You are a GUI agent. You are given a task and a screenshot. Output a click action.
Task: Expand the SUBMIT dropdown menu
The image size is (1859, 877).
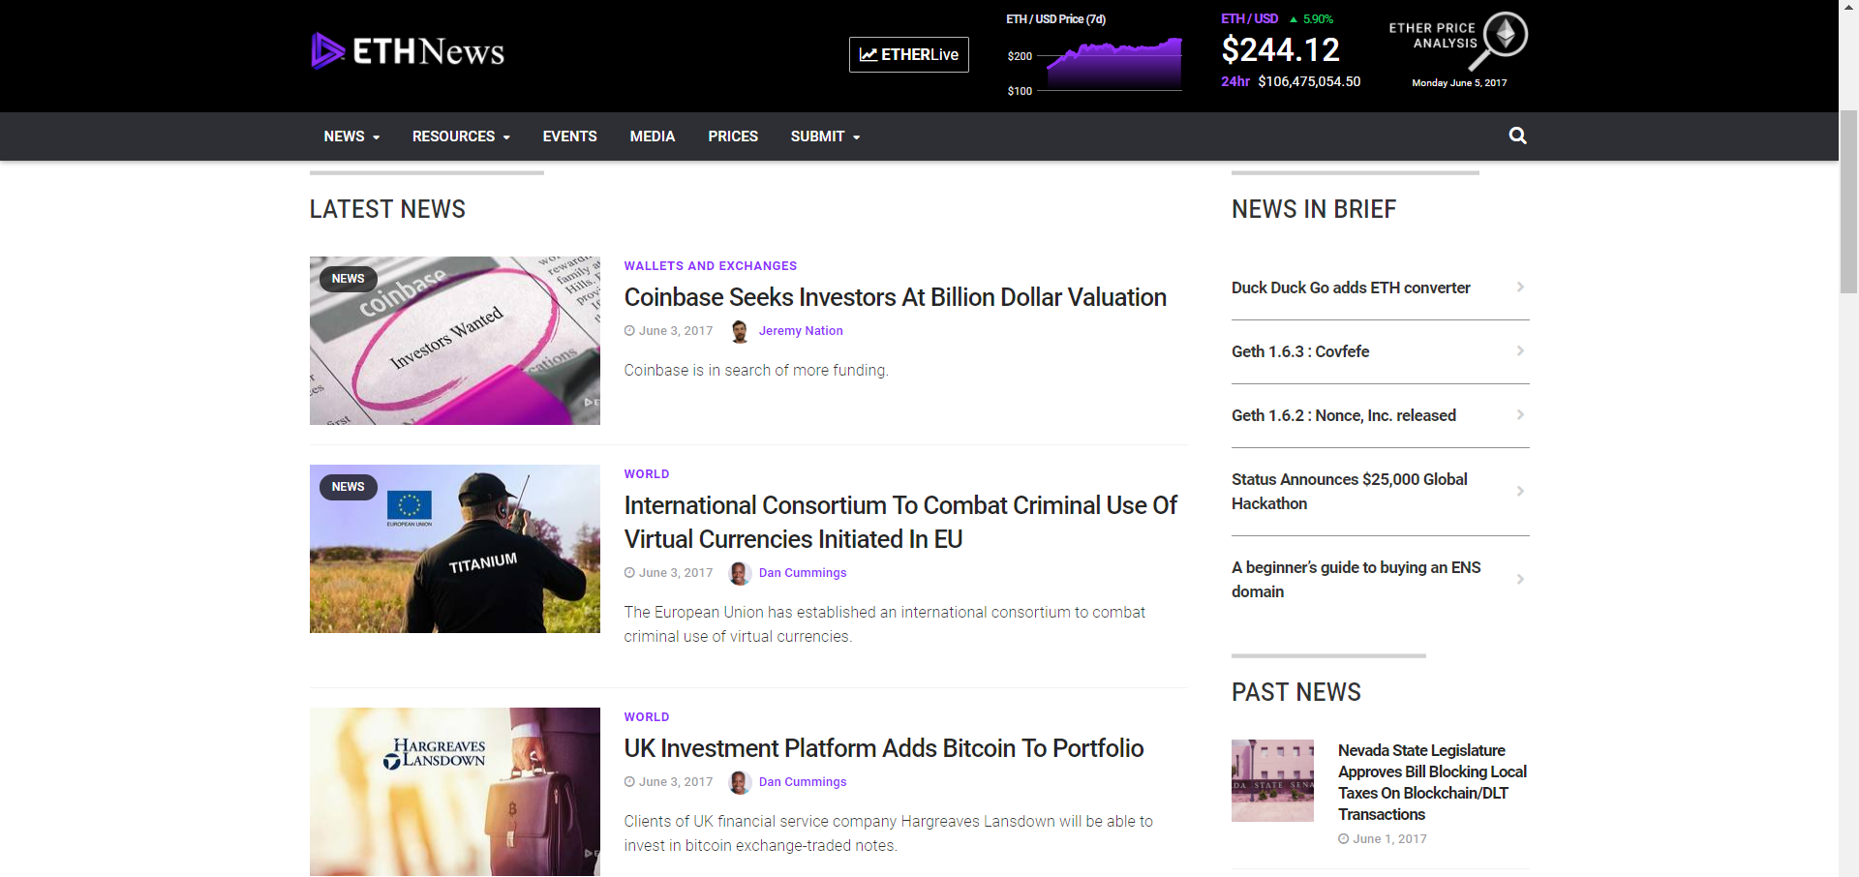[x=825, y=136]
